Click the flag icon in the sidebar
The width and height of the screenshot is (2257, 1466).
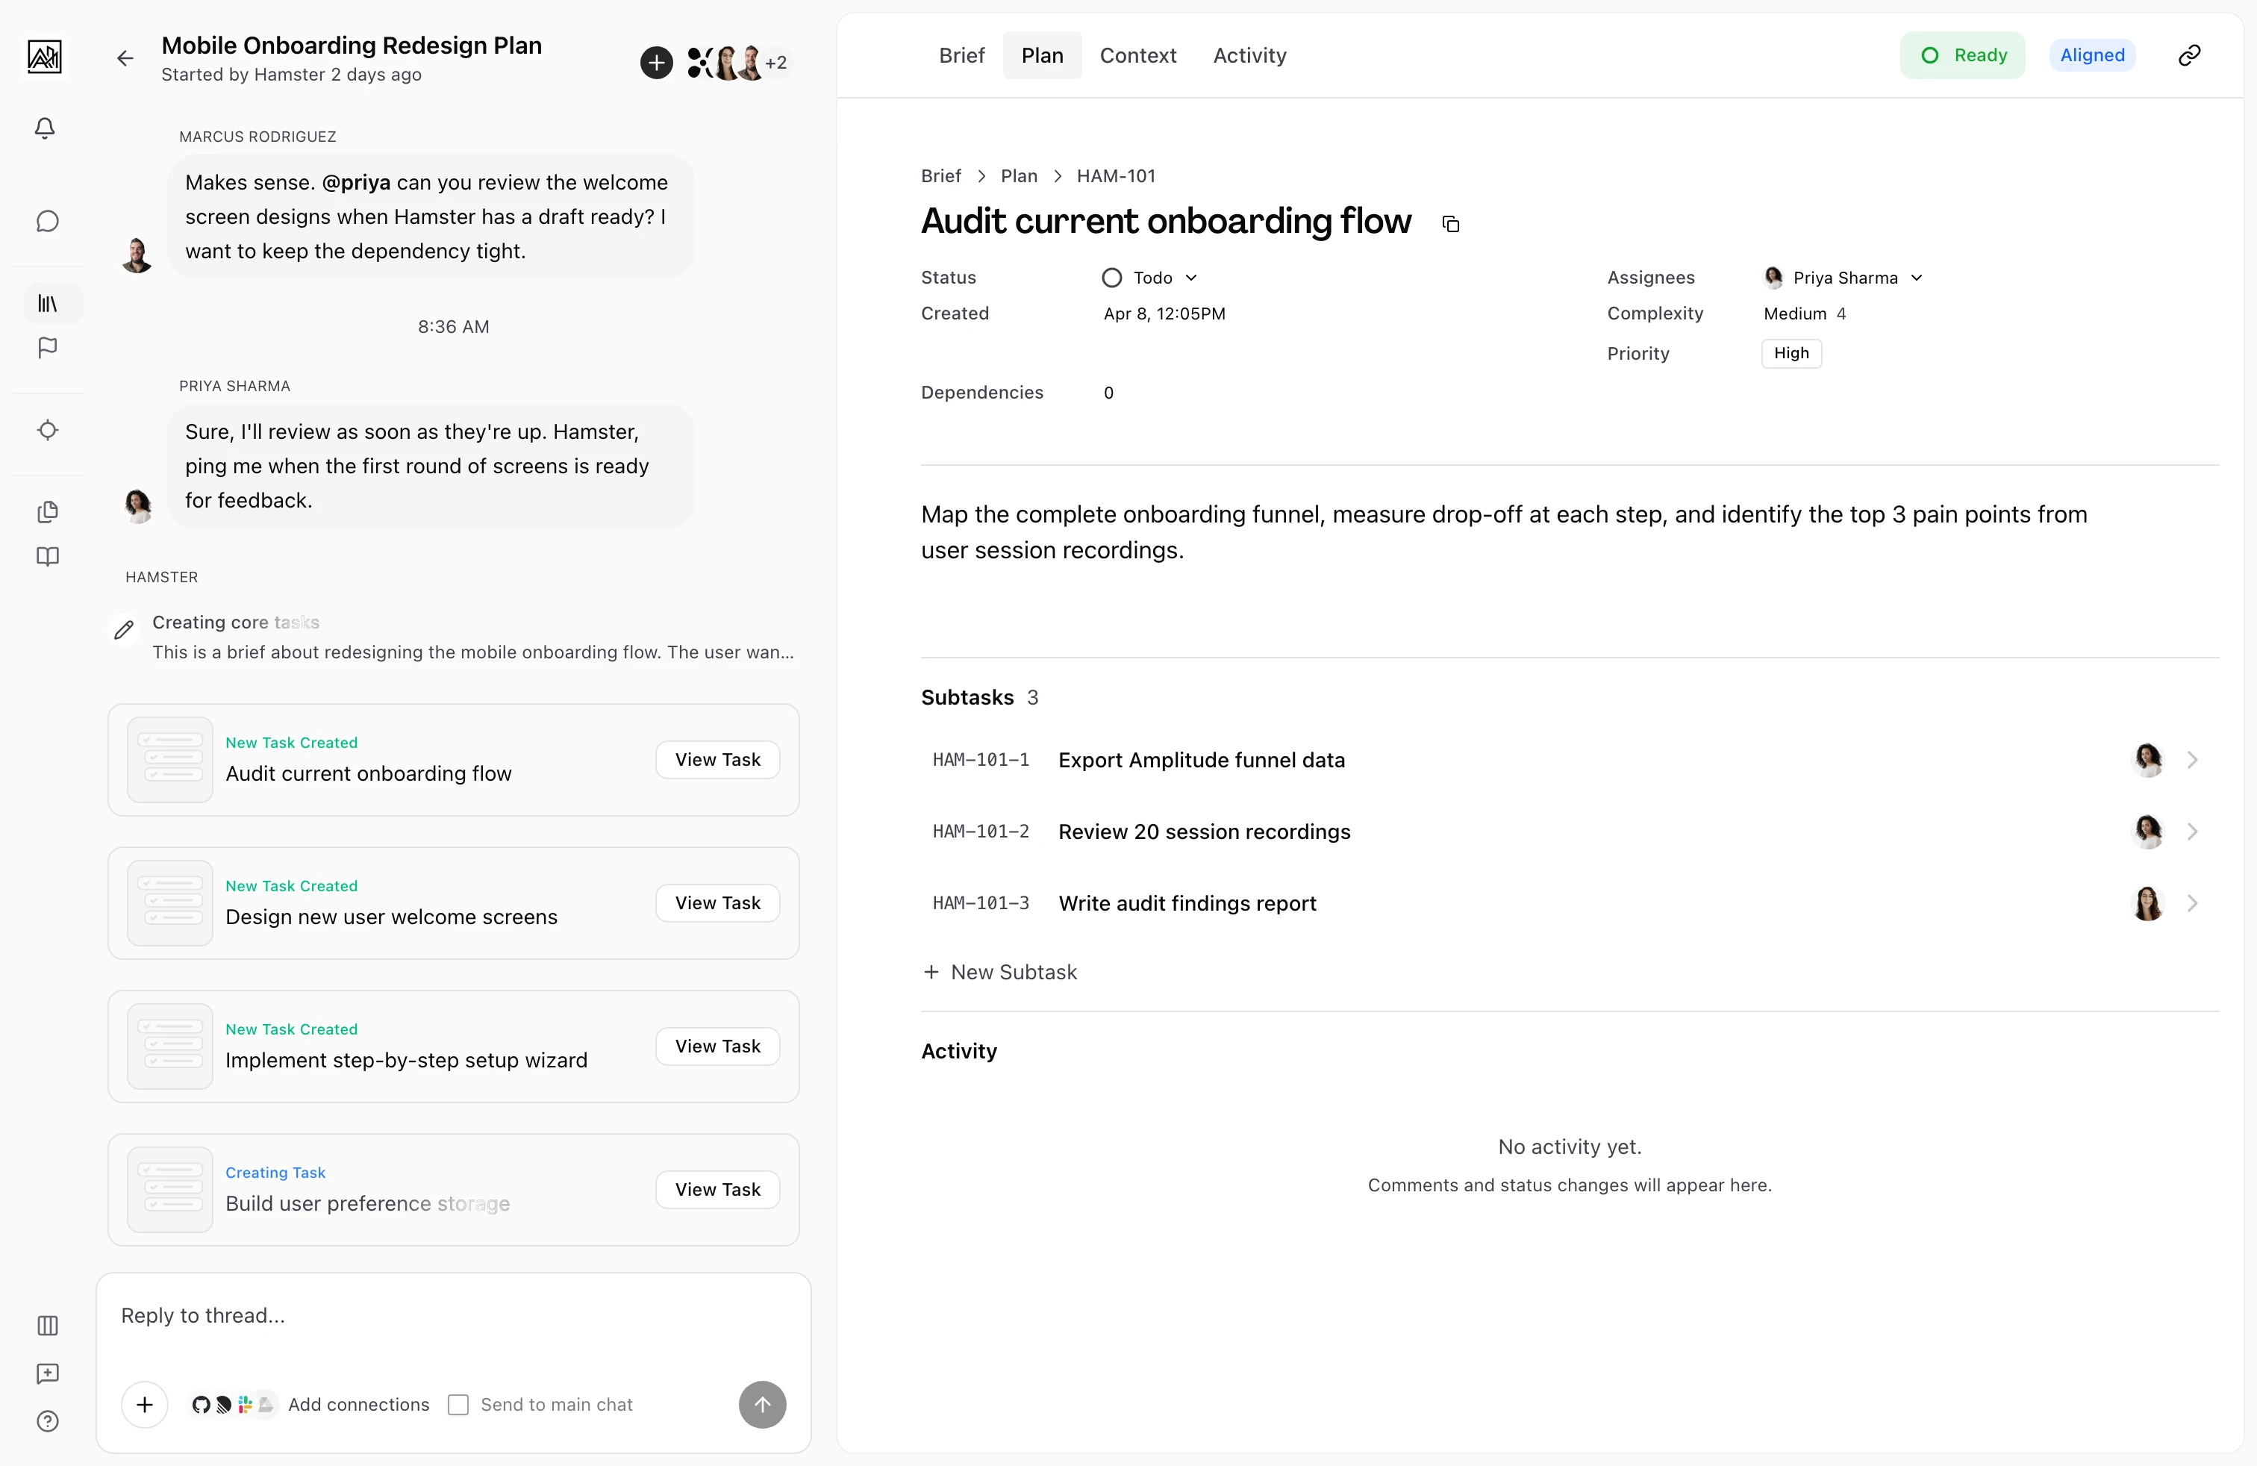tap(45, 348)
